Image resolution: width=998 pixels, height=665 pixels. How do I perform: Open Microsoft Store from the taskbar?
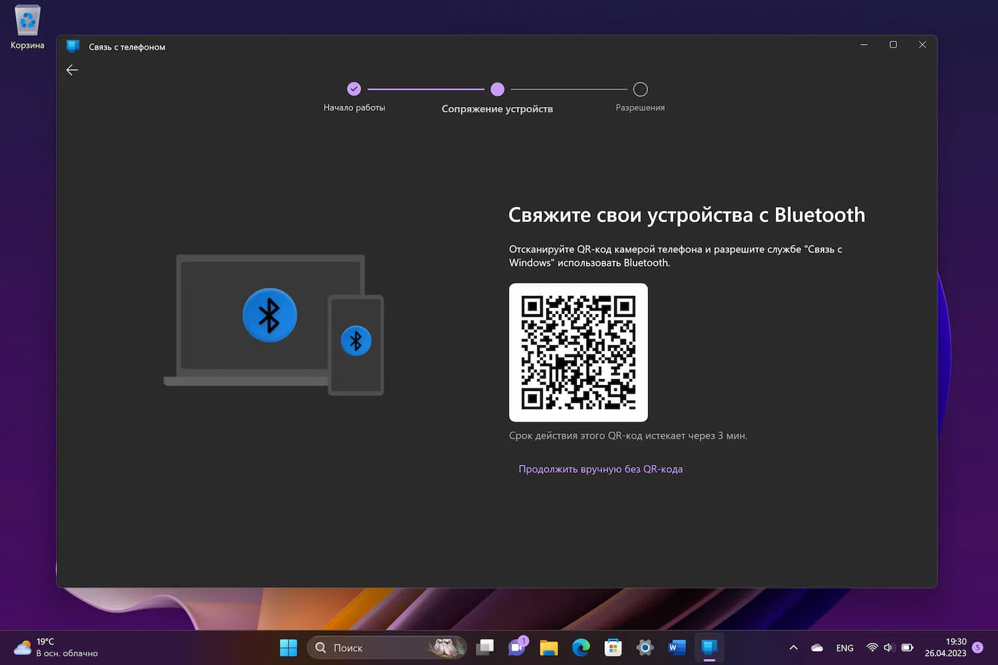point(613,647)
